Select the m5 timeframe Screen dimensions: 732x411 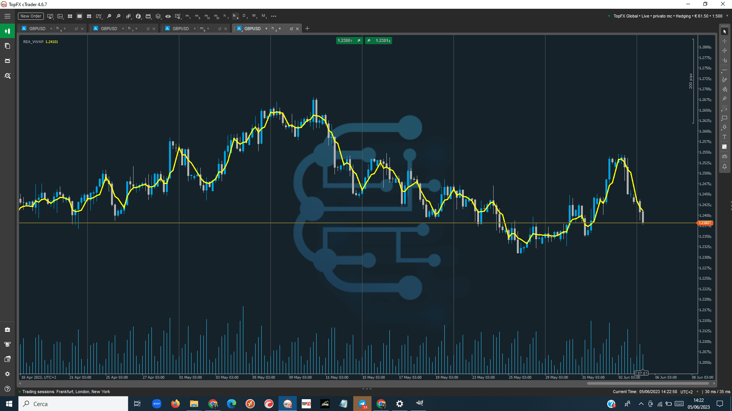(198, 16)
